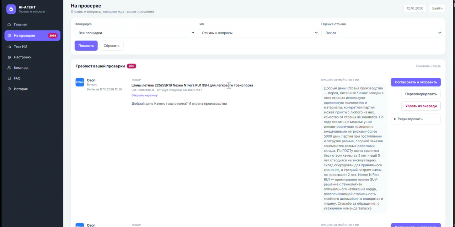Open the Настройки section
The height and width of the screenshot is (227, 455).
(32, 57)
